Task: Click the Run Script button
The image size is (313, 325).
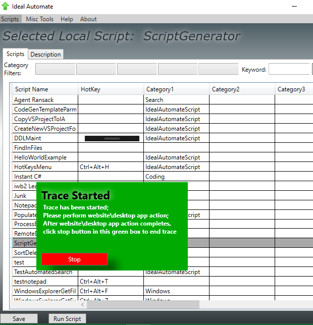Action: click(67, 318)
